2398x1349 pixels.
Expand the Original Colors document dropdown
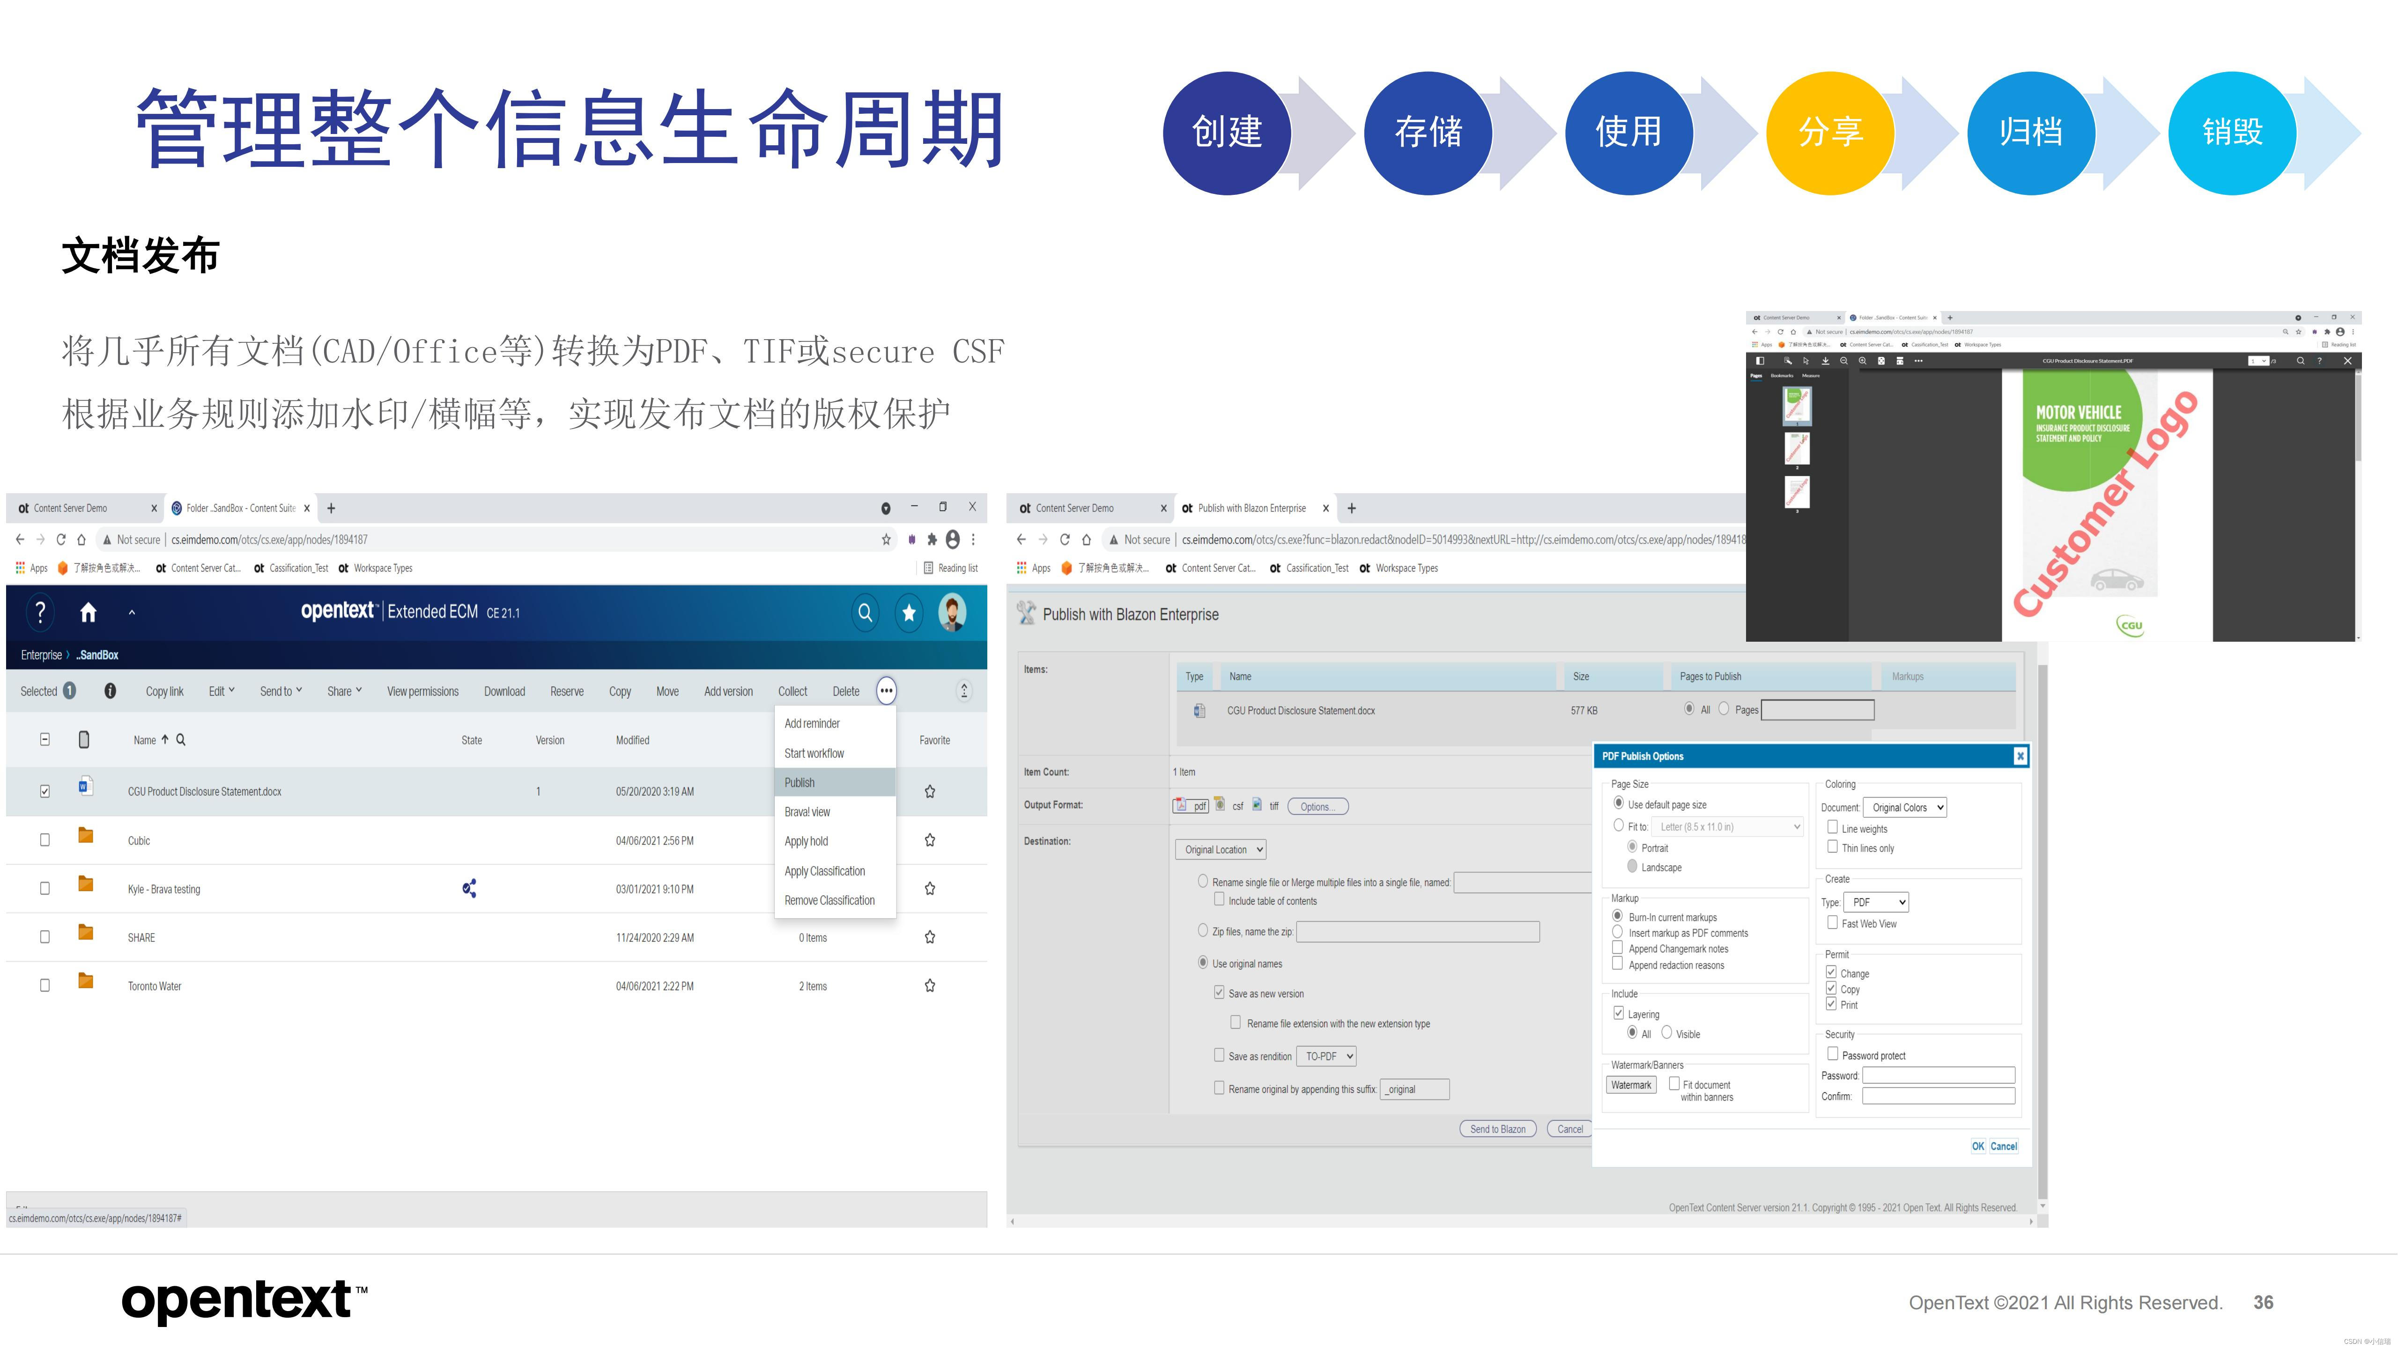1906,807
